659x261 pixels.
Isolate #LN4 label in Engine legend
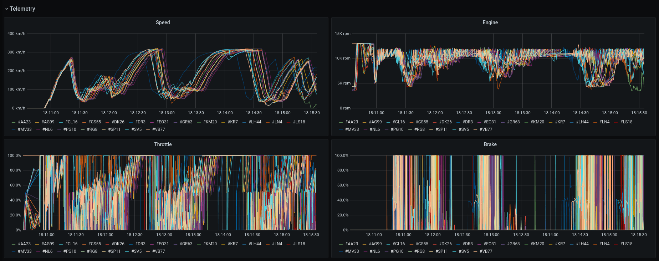(604, 122)
